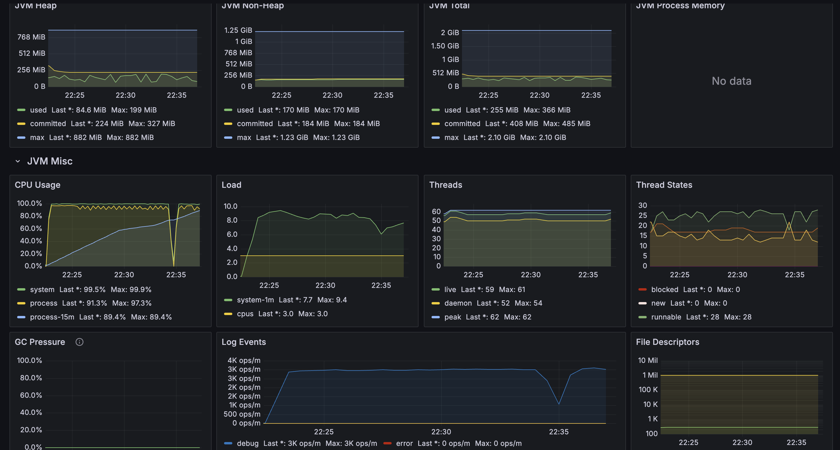This screenshot has height=450, width=840.
Task: Toggle the system series in CPU Usage legend
Action: coord(42,289)
